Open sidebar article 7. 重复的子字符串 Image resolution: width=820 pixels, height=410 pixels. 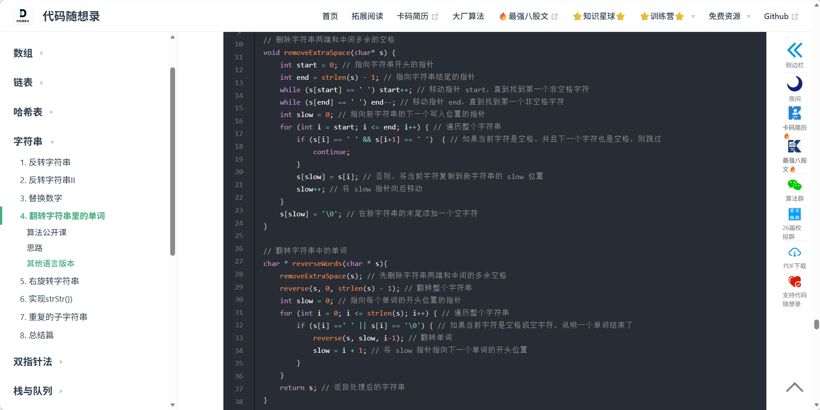[x=54, y=317]
